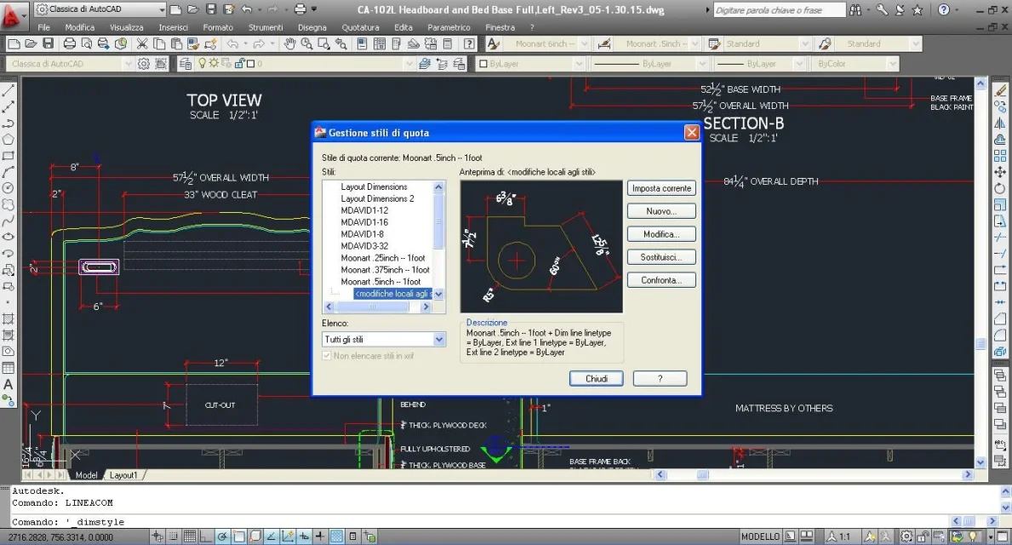
Task: Select the Cut scissors icon
Action: coord(142,43)
